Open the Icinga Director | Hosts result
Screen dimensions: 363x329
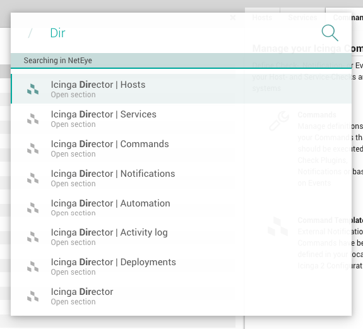[x=181, y=88]
